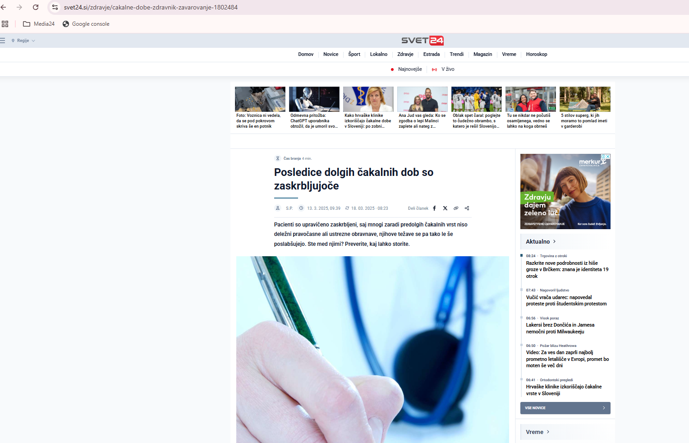689x443 pixels.
Task: Open the hamburger menu icon
Action: click(x=3, y=41)
